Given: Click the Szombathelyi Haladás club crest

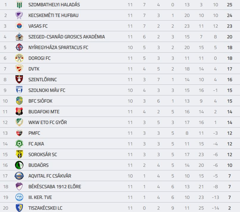Looking at the screenshot, I should 19,4.
